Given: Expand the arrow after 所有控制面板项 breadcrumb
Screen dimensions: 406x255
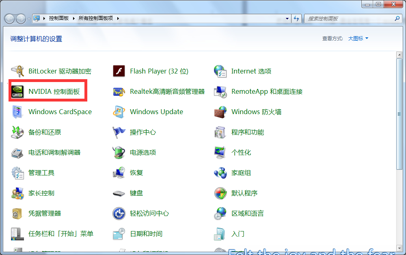Looking at the screenshot, I should [x=118, y=18].
